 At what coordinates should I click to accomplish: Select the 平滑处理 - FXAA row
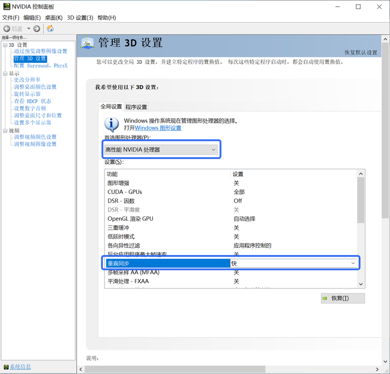[231, 282]
